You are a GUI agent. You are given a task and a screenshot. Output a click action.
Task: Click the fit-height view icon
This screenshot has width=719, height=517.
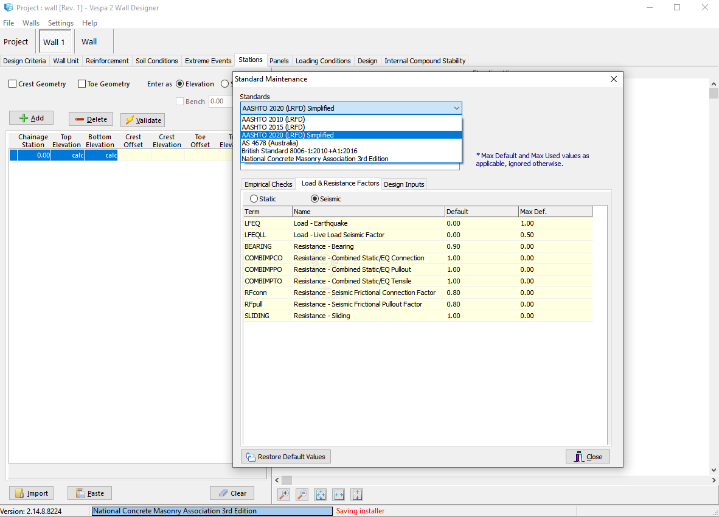point(356,494)
